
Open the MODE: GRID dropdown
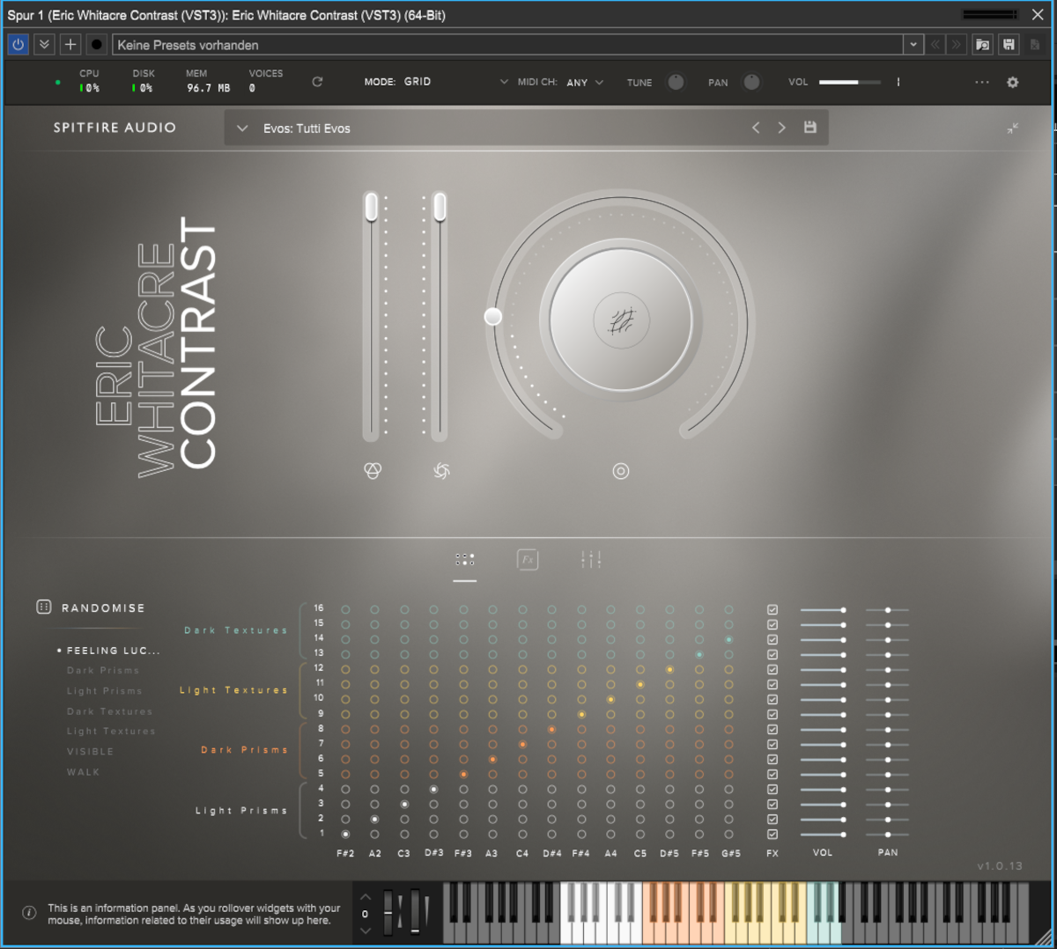(x=437, y=82)
